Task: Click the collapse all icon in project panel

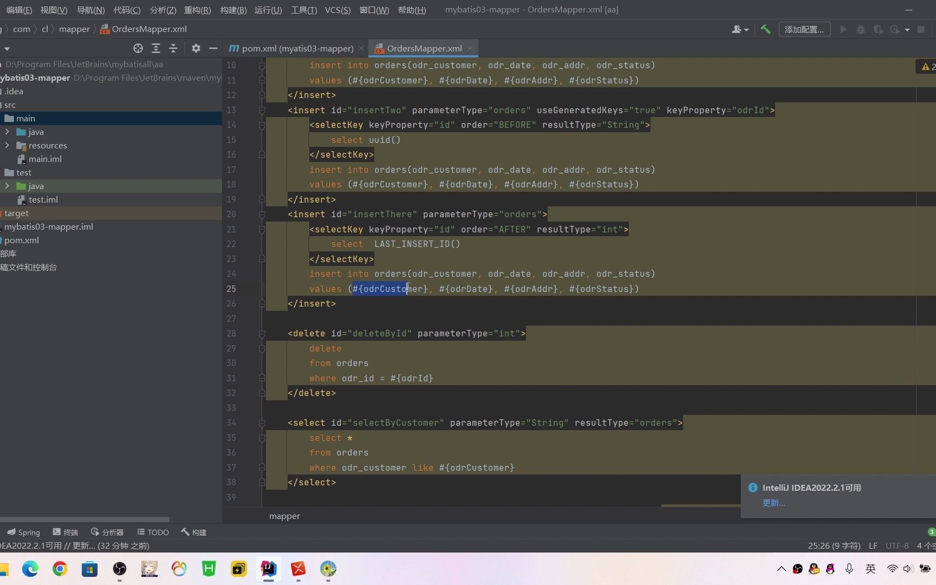Action: pos(173,48)
